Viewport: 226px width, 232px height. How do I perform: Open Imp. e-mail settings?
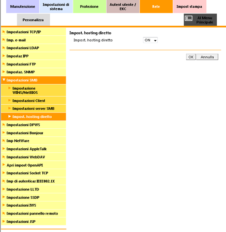34,40
